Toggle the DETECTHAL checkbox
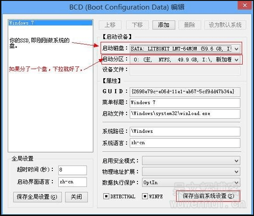The width and height of the screenshot is (254, 216). (106, 196)
